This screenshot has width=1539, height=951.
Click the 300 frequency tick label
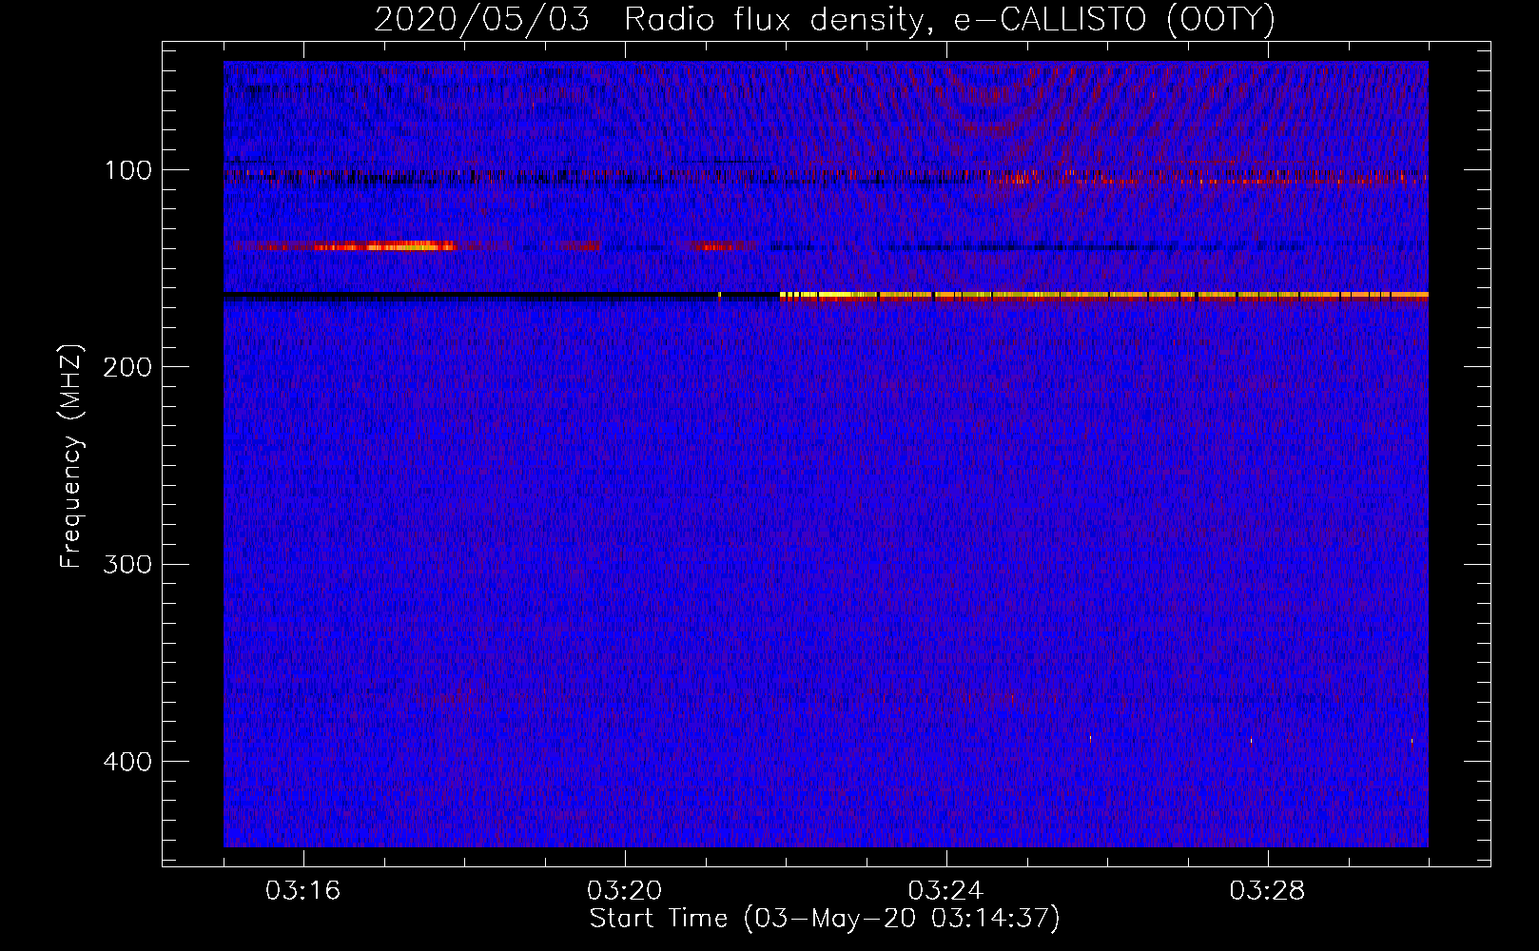pos(127,564)
